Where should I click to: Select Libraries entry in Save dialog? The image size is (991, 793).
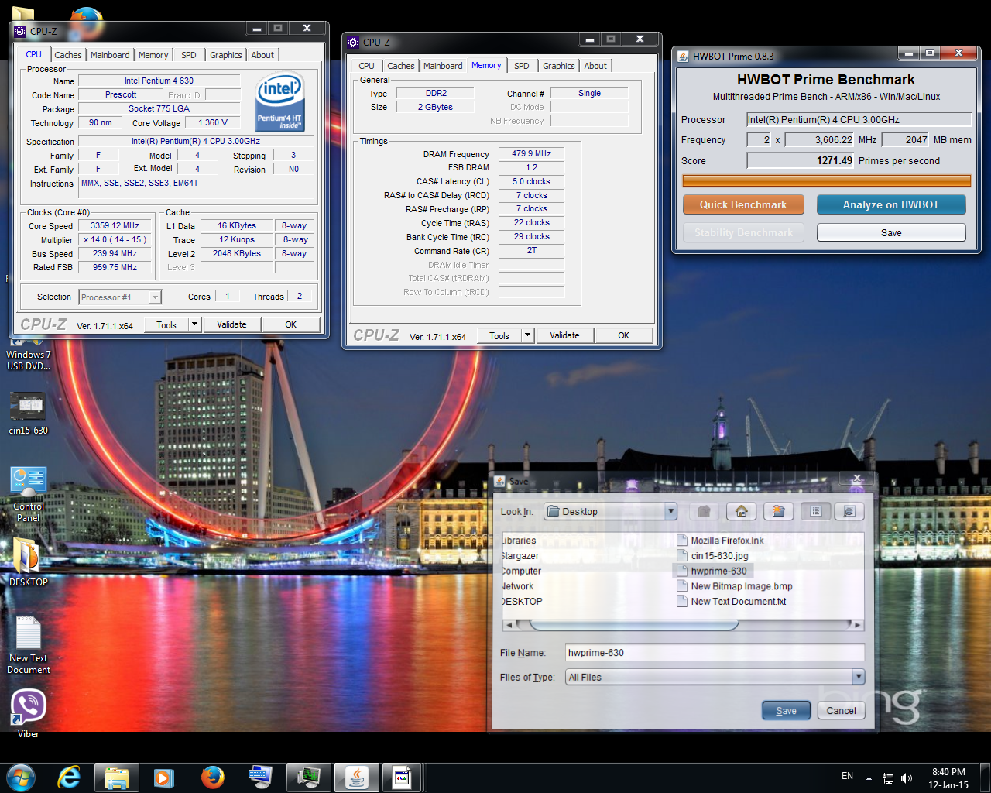[x=519, y=541]
